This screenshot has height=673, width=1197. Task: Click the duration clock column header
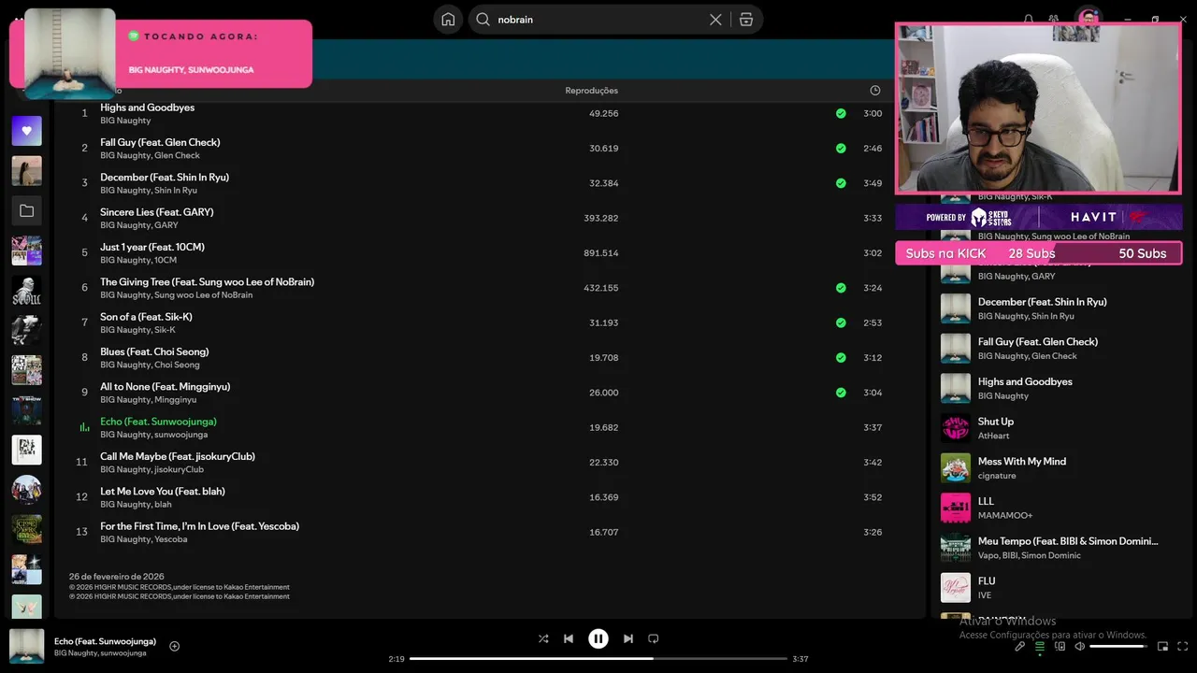[x=875, y=91]
